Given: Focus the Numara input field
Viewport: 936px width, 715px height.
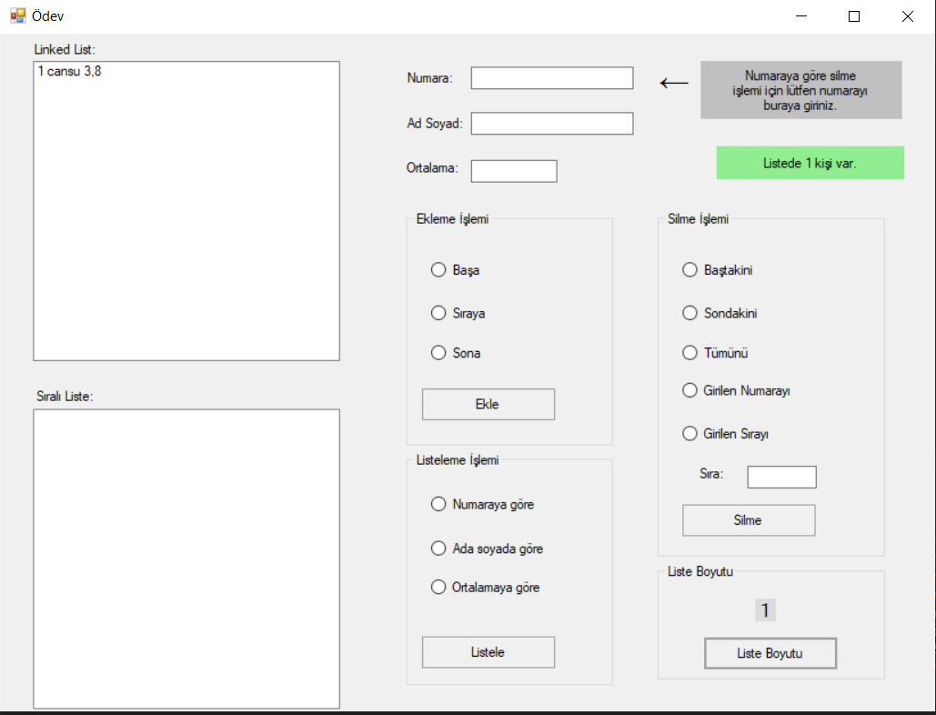Looking at the screenshot, I should coord(551,77).
